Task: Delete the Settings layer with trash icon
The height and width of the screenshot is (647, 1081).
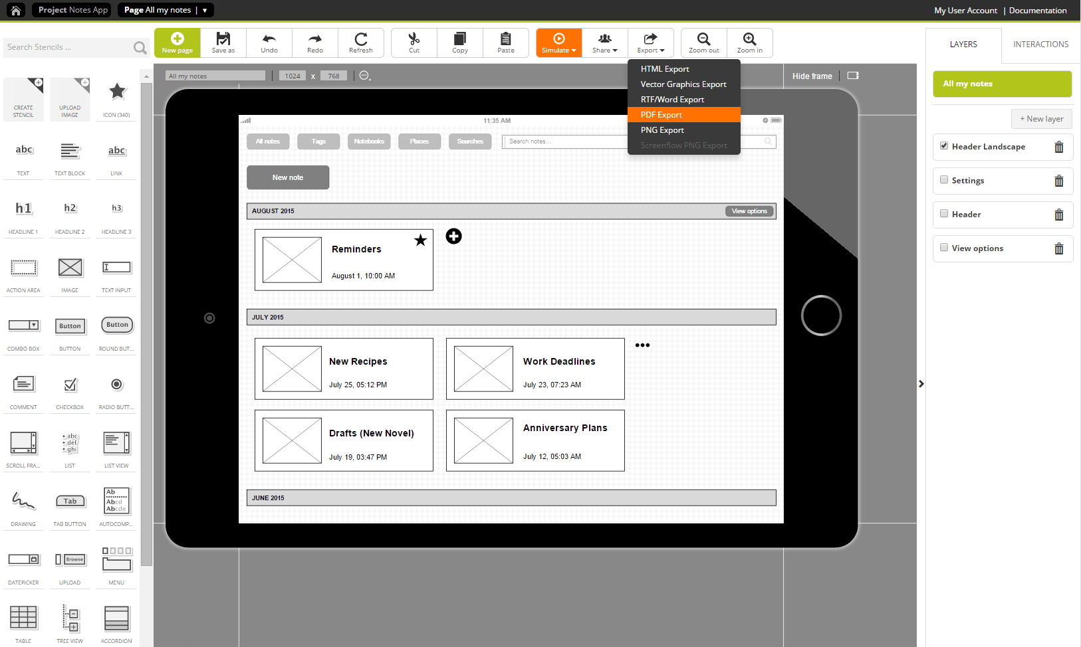Action: [x=1059, y=180]
